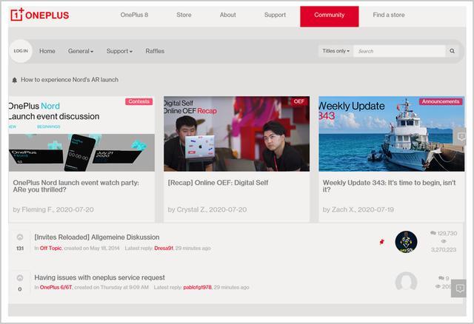Open Find a store

[x=388, y=15]
